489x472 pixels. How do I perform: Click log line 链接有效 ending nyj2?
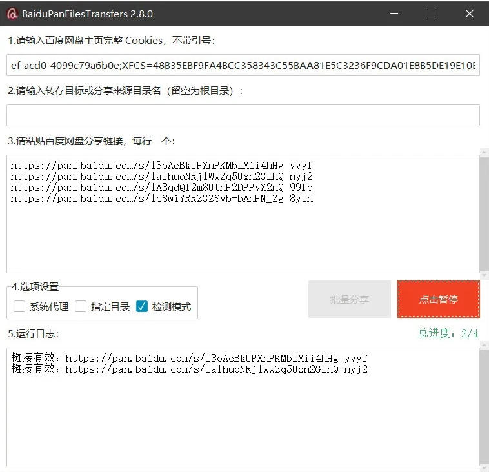(189, 369)
